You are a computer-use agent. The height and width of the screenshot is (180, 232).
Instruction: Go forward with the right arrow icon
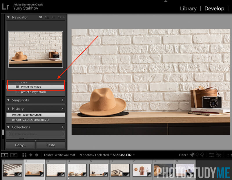click(x=37, y=155)
